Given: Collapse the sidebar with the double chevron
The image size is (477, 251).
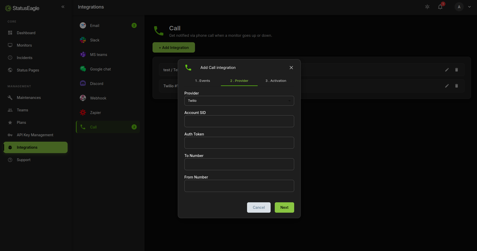Looking at the screenshot, I should click(63, 7).
